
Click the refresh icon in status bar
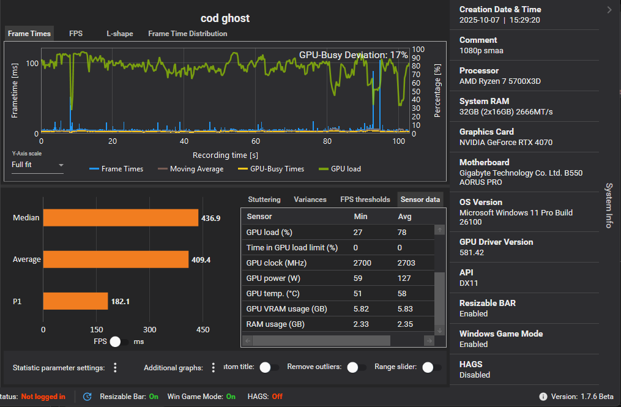click(87, 397)
